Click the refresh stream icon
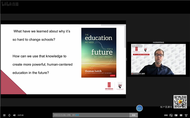Viewport: 190px width, 118px height. [x=9, y=115]
